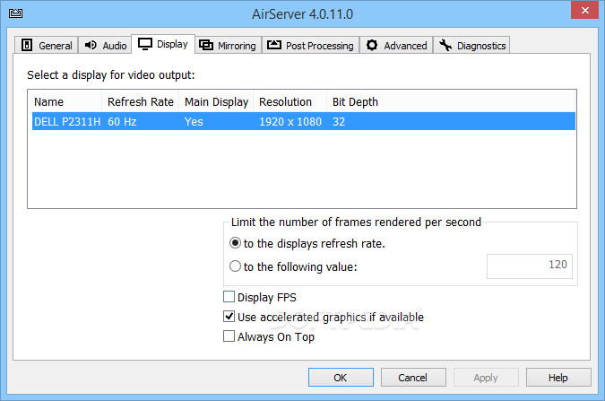Switch to the Audio tab
Image resolution: width=605 pixels, height=401 pixels.
(x=106, y=45)
